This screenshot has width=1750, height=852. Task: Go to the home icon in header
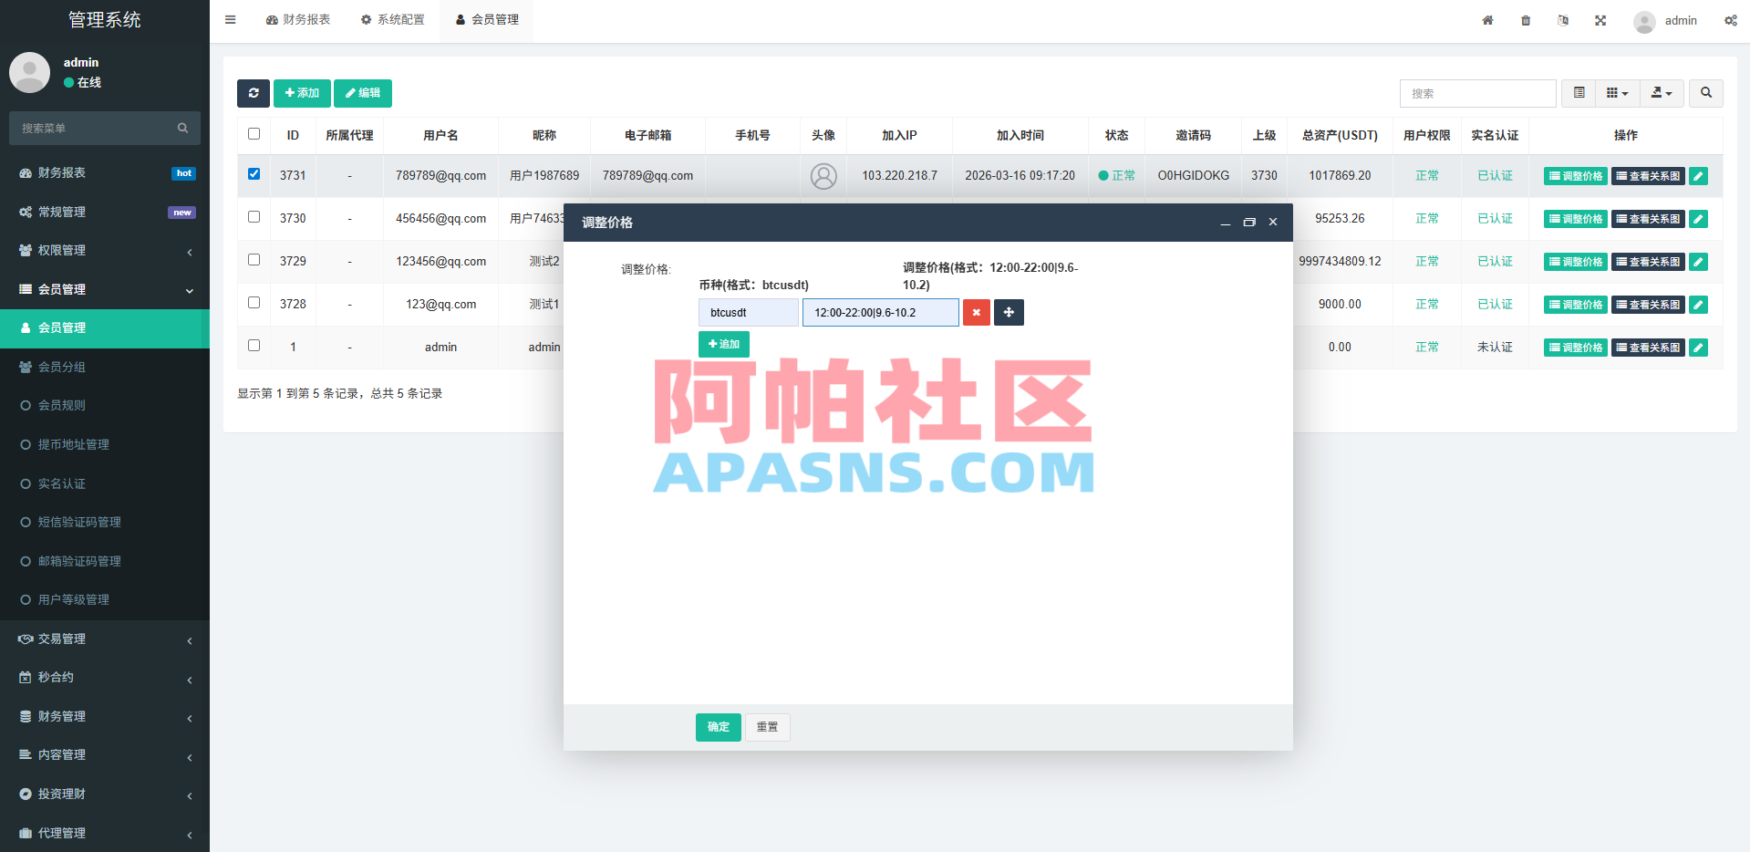pos(1487,20)
